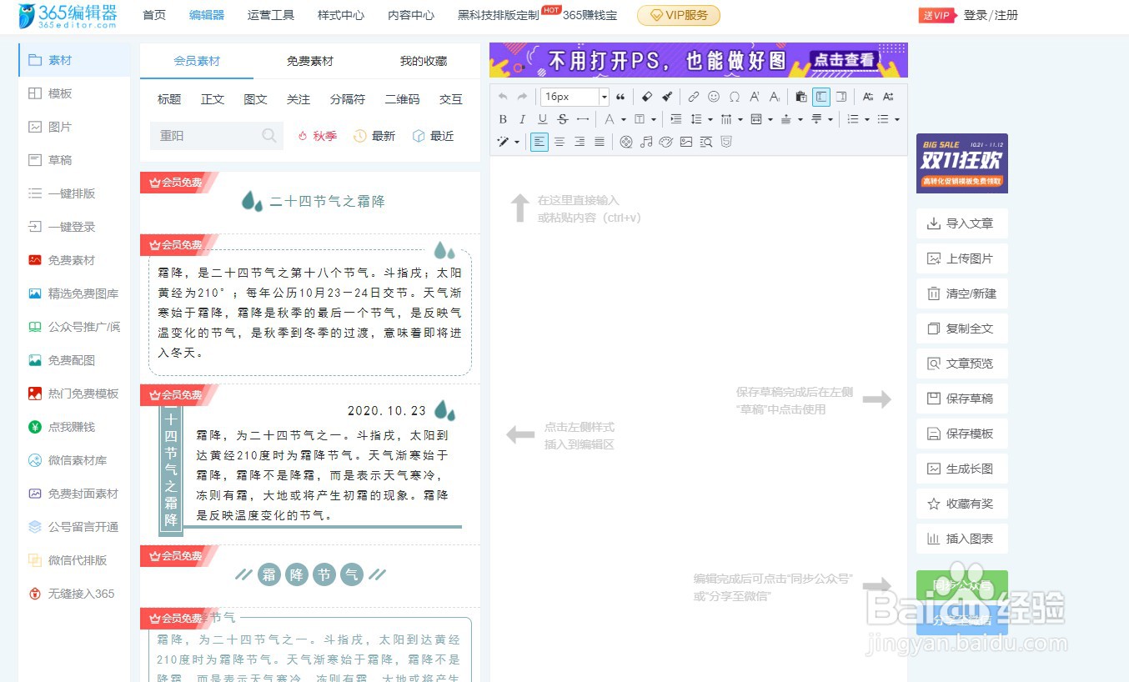The height and width of the screenshot is (682, 1129).
Task: Toggle the highlighted text-wrap left button
Action: 821,97
